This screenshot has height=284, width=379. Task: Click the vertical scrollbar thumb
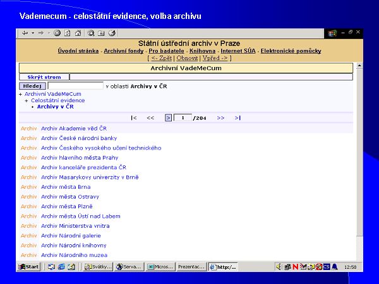point(359,152)
